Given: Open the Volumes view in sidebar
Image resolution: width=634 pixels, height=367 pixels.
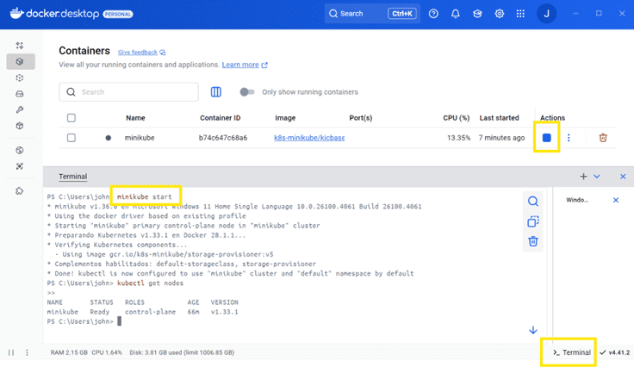Looking at the screenshot, I should click(x=20, y=94).
